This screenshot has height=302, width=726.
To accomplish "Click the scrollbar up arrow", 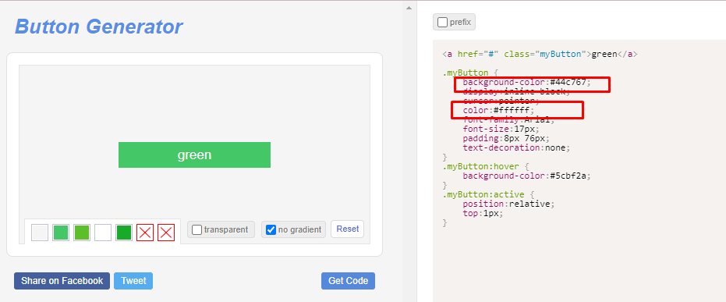I will click(409, 8).
